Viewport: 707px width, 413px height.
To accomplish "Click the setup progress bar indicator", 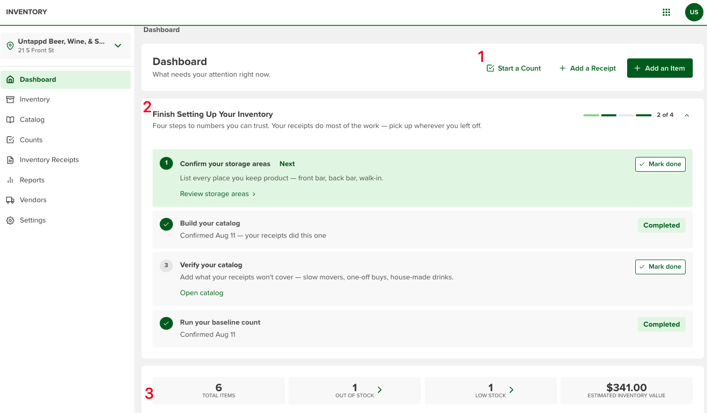I will 617,115.
